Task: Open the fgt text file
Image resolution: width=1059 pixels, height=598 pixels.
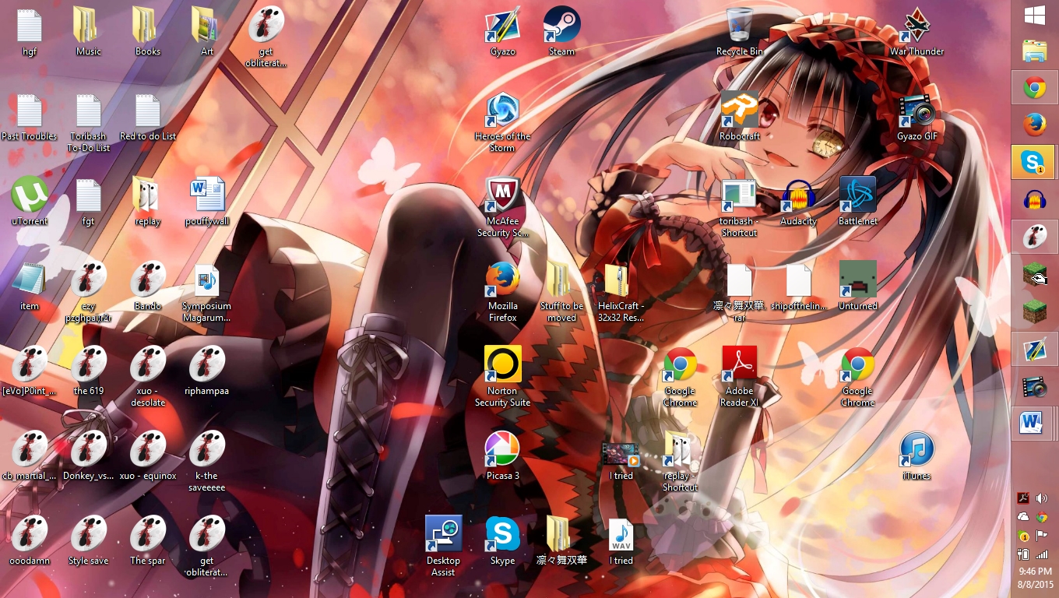Action: pos(89,202)
